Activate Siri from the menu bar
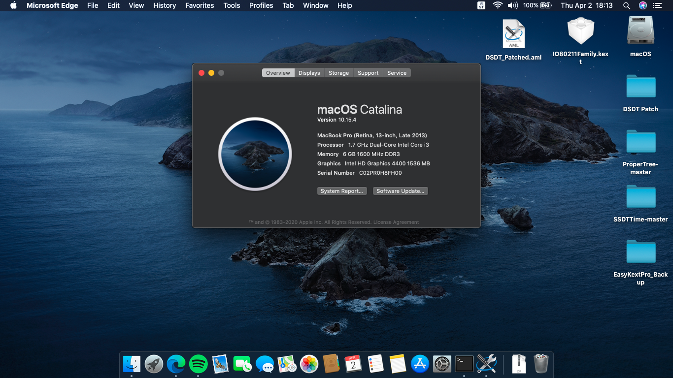The image size is (673, 378). tap(642, 5)
